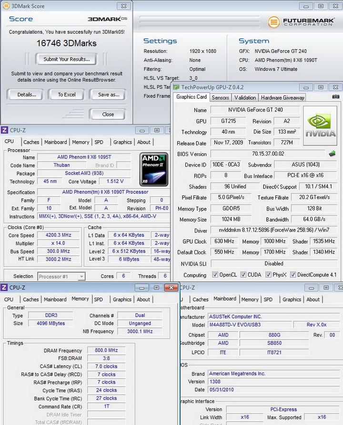Toggle the PhysX checkbox in GPU-Z

tap(268, 275)
